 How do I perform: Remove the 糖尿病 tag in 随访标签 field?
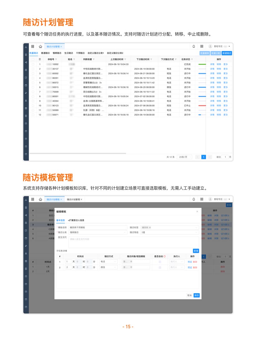point(150,228)
